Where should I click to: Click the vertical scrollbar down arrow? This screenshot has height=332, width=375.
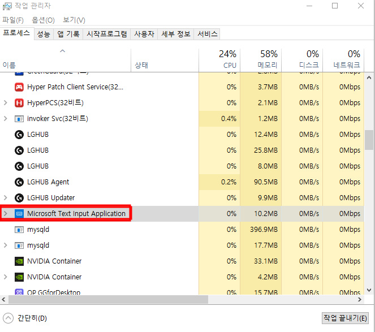pyautogui.click(x=369, y=290)
